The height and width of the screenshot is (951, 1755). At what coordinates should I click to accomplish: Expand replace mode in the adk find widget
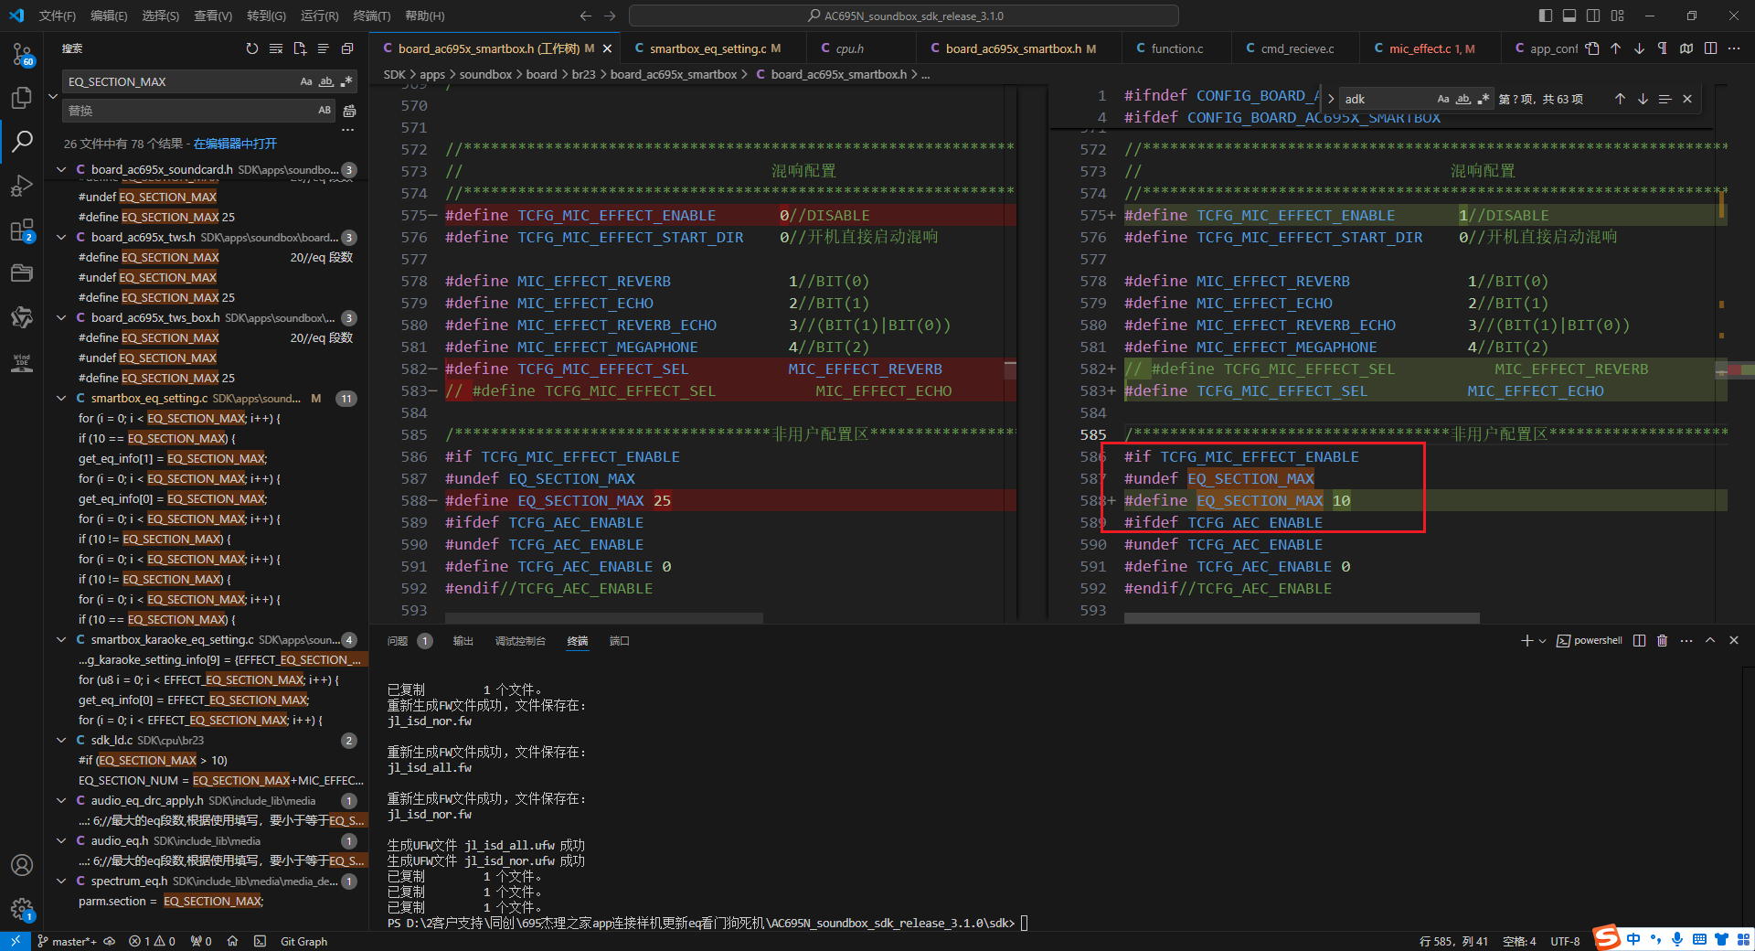tap(1331, 99)
